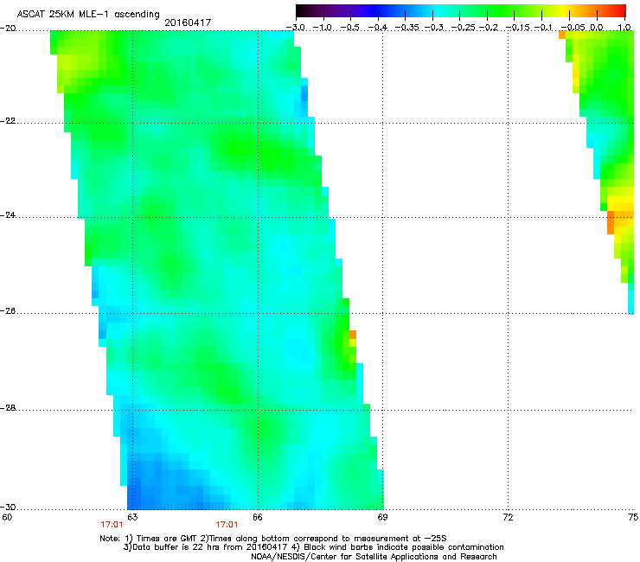The image size is (640, 562).
Task: Click the colorbar label -0.3
Action: coord(434,28)
